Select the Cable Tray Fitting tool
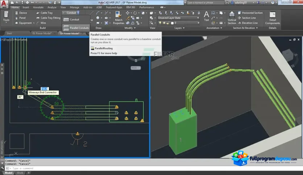Viewport: 303px width, 175px height. [48, 18]
